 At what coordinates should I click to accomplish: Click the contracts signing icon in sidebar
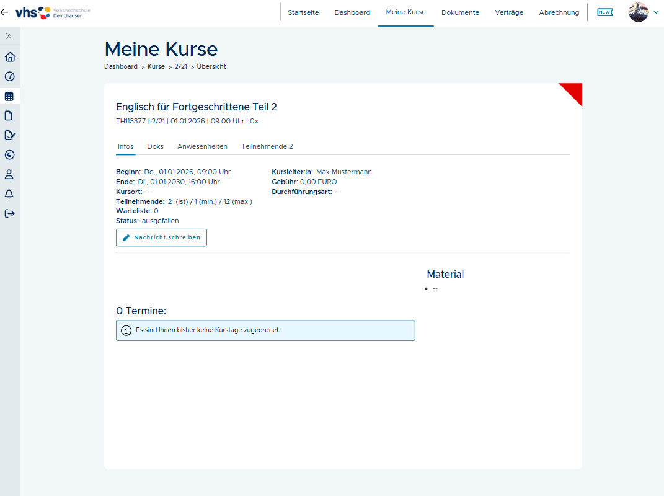[9, 135]
